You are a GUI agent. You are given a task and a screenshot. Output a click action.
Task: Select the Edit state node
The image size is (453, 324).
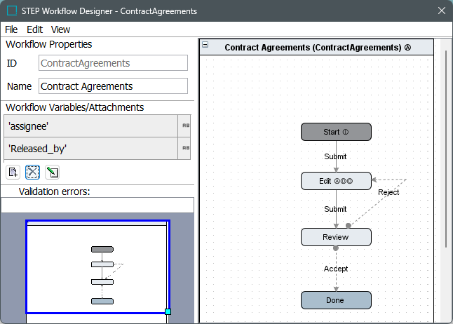point(336,181)
